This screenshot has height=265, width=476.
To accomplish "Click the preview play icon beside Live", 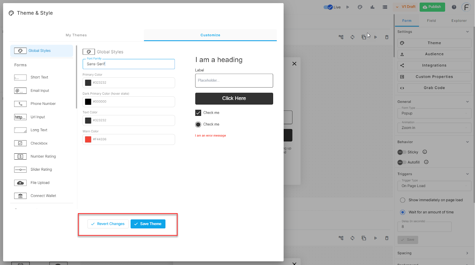I will (x=347, y=7).
